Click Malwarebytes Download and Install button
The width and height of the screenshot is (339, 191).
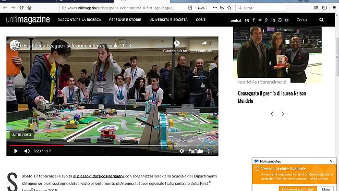coord(298,189)
